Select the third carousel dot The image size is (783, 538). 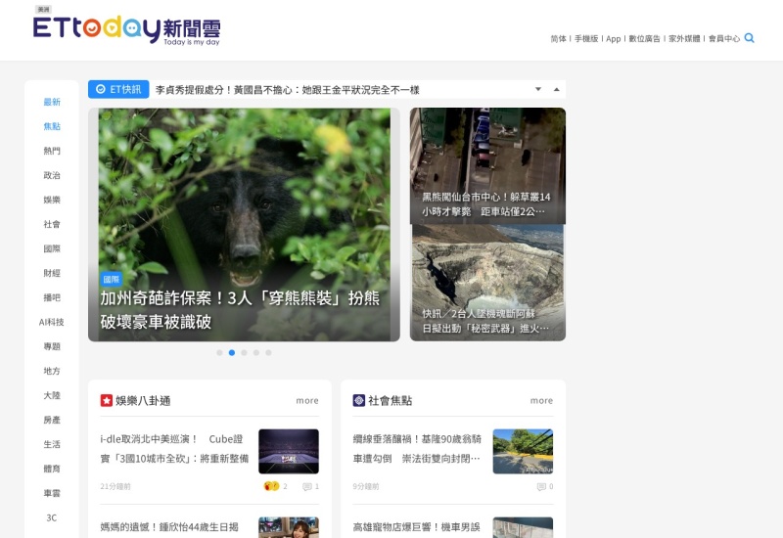click(x=244, y=352)
